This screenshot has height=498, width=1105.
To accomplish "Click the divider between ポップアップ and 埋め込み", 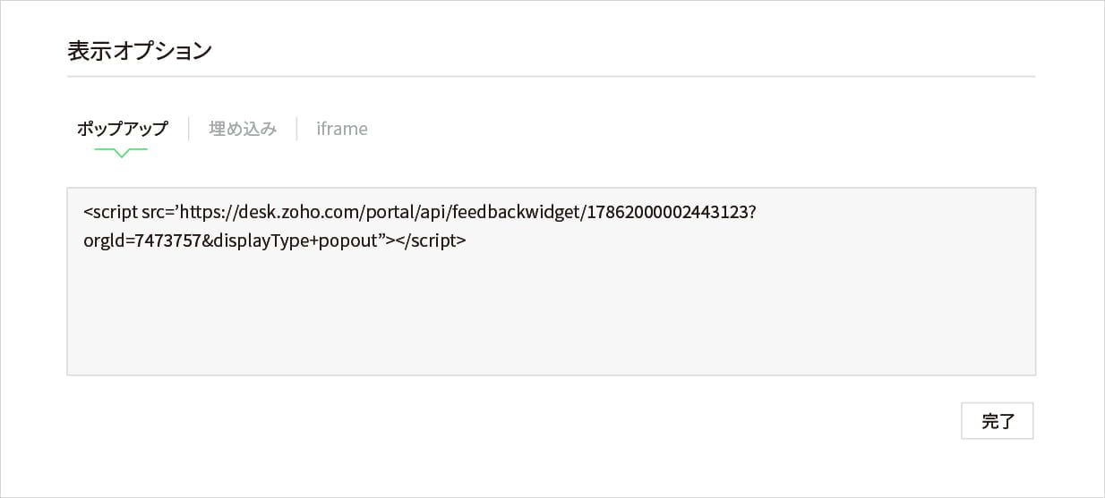I will coord(189,129).
